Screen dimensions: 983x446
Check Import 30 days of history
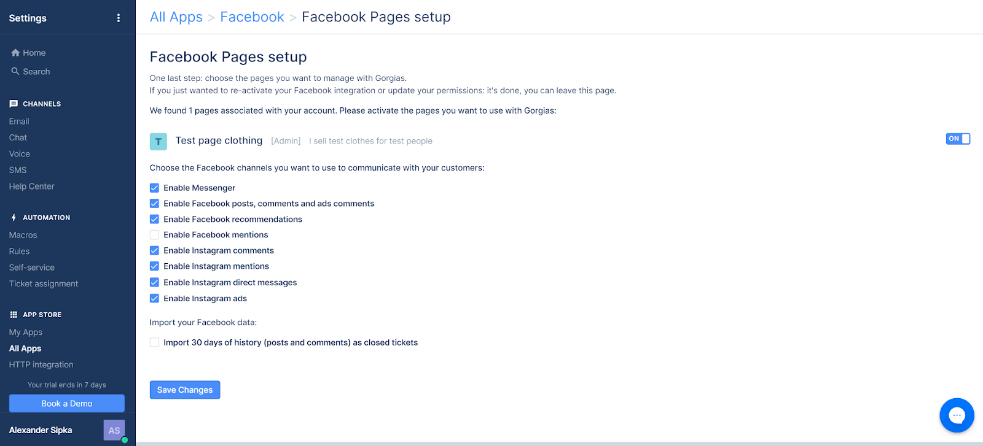pos(154,342)
